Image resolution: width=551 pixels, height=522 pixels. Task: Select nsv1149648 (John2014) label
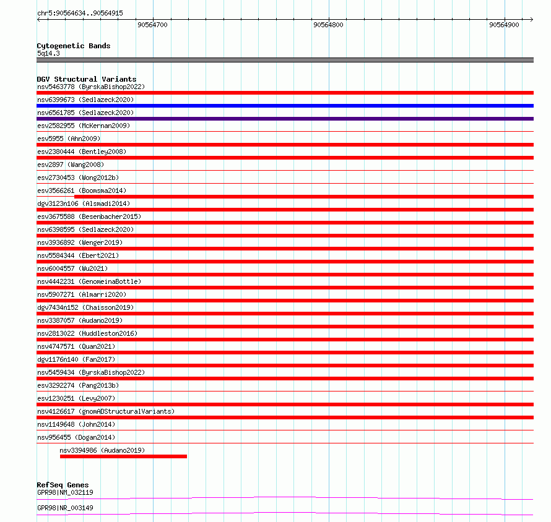(x=76, y=424)
